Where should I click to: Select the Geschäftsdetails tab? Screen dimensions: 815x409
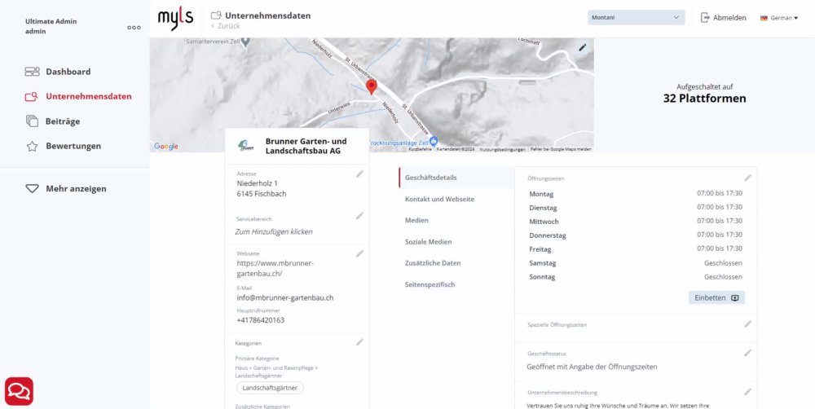tap(456, 178)
